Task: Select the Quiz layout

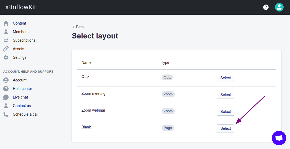Action: (x=225, y=78)
